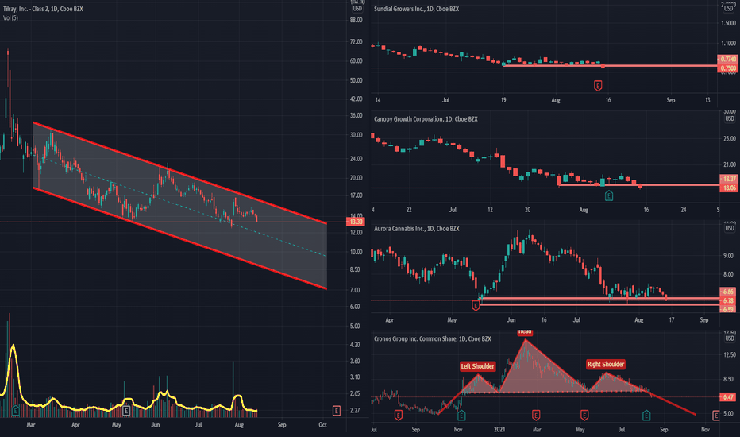Click the 12.50 value on Cronos price axis

click(729, 354)
